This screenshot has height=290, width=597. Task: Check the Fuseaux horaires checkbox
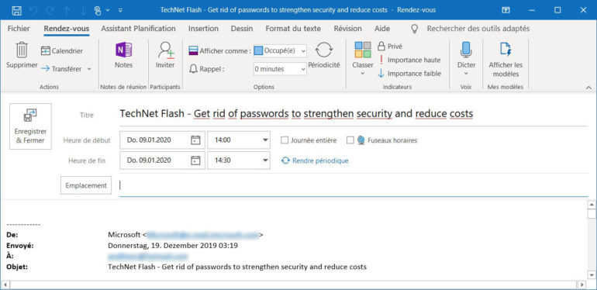point(350,140)
